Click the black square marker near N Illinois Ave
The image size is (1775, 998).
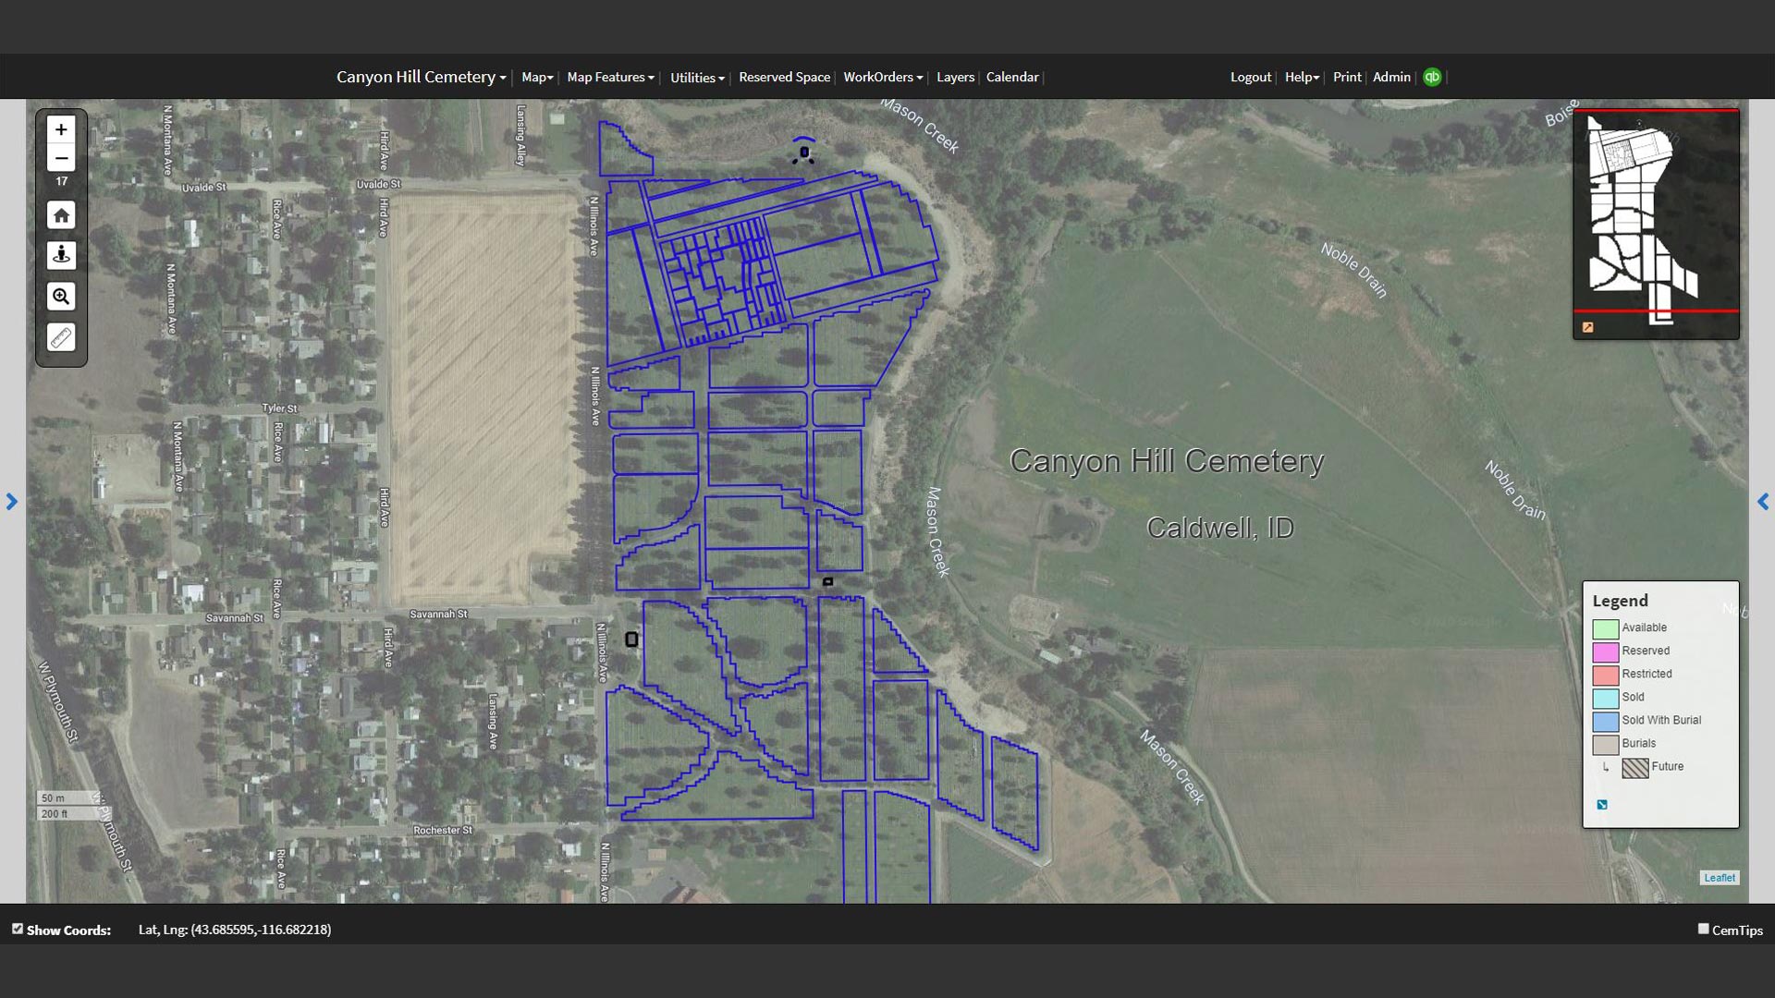(631, 639)
